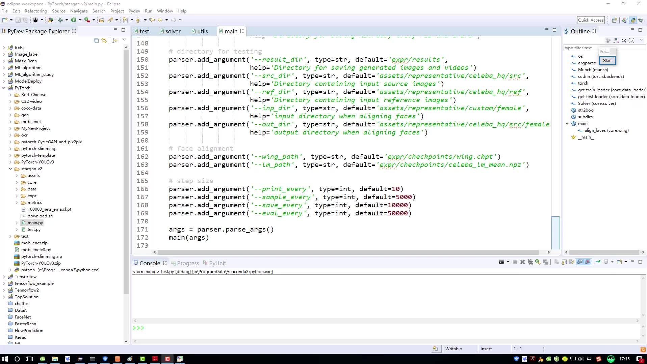Pin the Console view
Image resolution: width=647 pixels, height=364 pixels.
pos(598,262)
